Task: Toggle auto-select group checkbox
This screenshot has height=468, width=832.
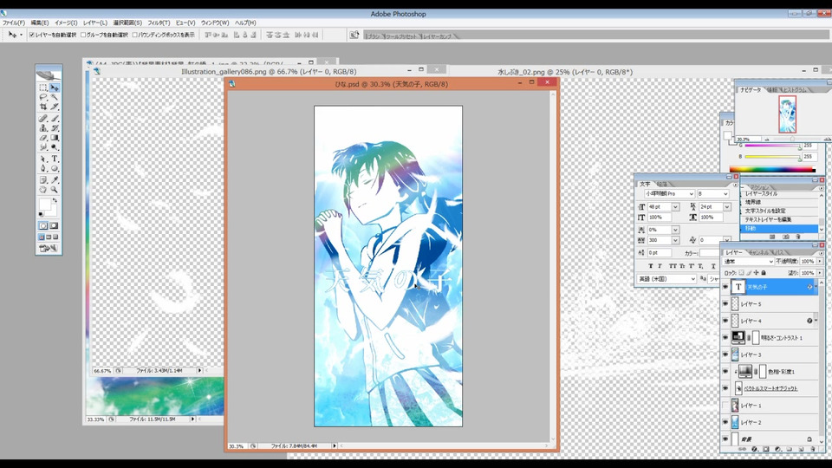Action: (x=83, y=35)
